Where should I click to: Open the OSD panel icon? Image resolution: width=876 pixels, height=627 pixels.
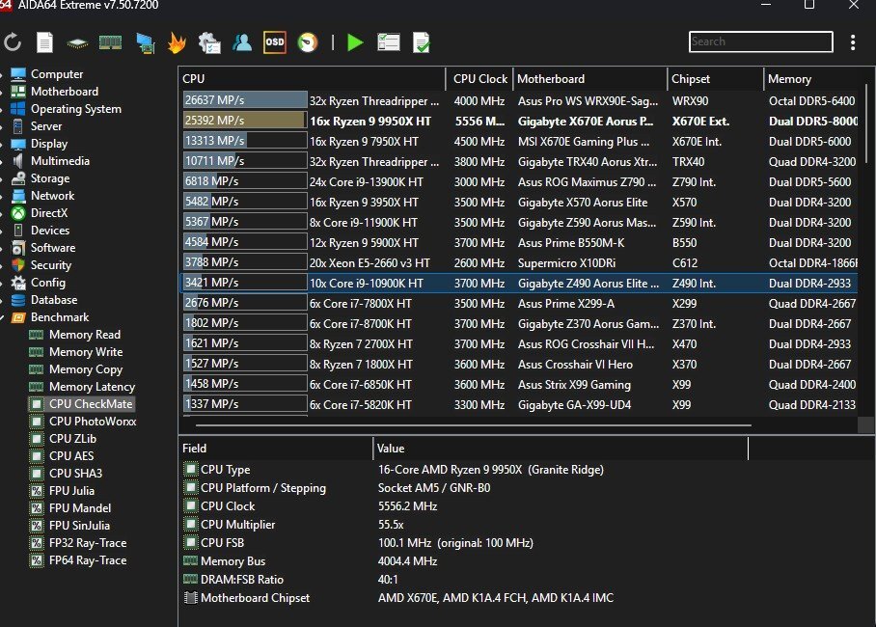tap(275, 42)
